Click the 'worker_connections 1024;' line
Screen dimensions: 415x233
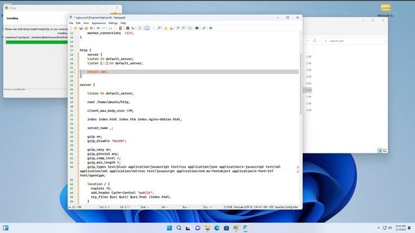click(110, 33)
